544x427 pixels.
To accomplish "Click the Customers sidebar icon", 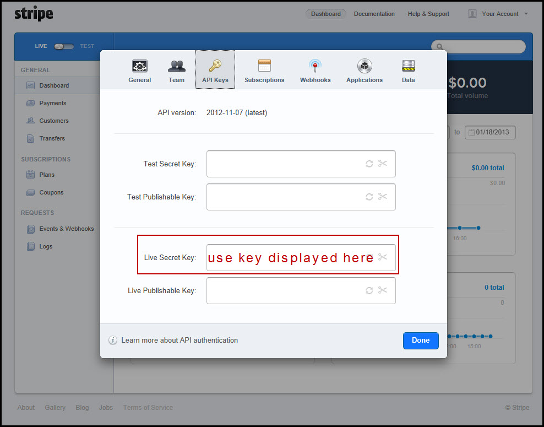I will click(30, 121).
